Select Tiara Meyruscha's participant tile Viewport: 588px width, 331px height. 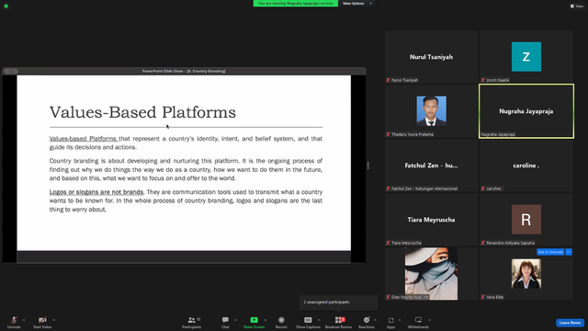(431, 220)
